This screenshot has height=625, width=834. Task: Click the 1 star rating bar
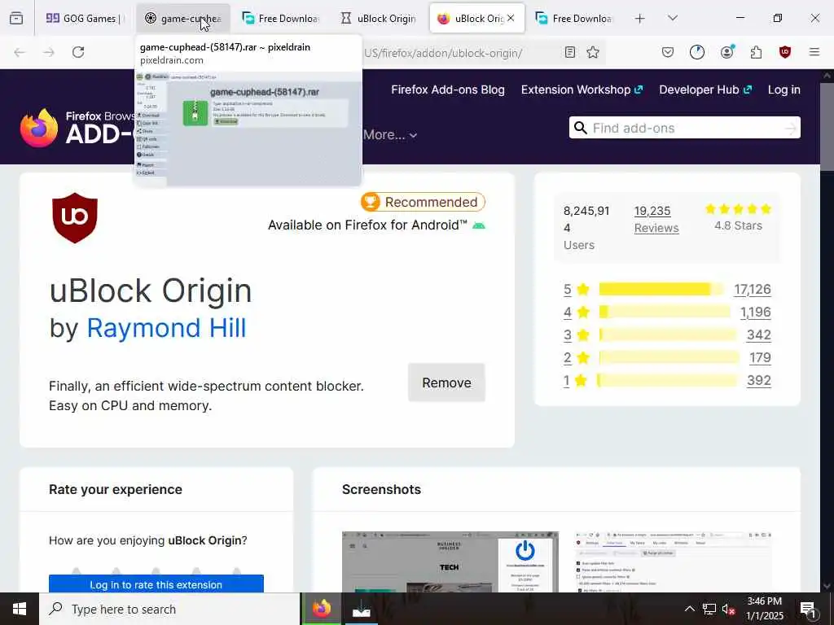tap(668, 381)
